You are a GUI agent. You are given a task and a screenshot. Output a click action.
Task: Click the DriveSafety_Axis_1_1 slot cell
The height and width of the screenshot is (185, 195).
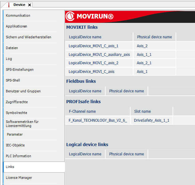click(152, 120)
